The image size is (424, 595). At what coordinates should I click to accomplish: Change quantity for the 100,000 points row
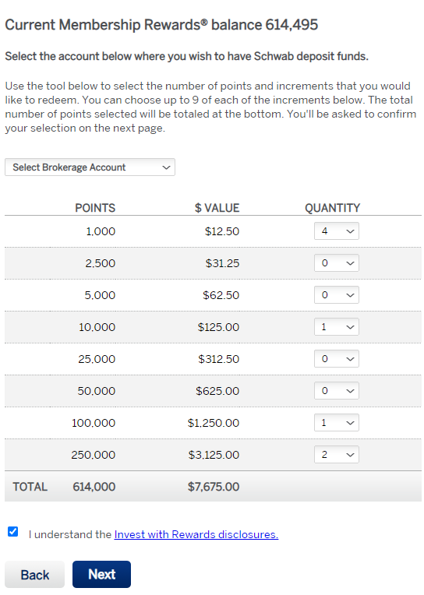(x=336, y=422)
